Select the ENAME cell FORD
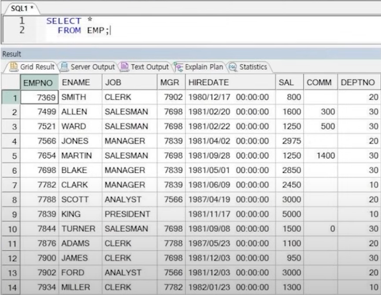381x295 pixels. (81, 273)
